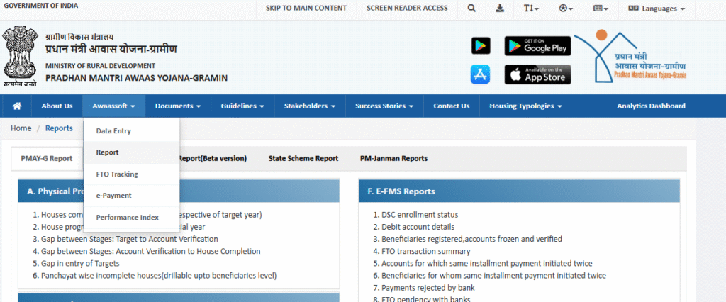Open the Languages dropdown
The height and width of the screenshot is (302, 726).
[657, 9]
